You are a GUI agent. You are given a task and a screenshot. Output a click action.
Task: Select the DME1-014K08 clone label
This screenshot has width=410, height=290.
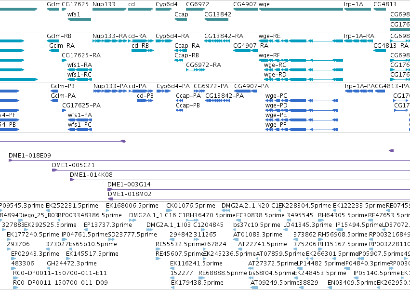click(91, 175)
